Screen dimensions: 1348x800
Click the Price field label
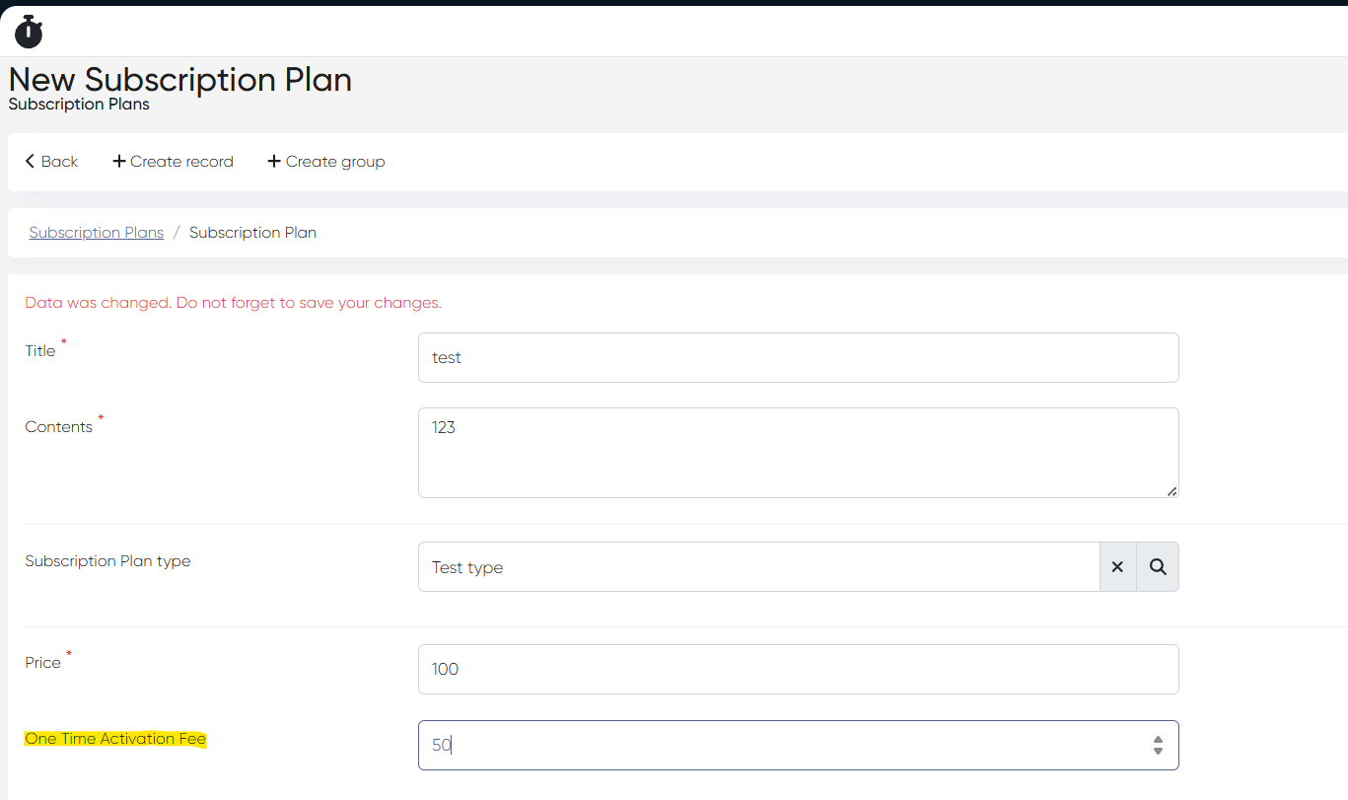[x=42, y=663]
